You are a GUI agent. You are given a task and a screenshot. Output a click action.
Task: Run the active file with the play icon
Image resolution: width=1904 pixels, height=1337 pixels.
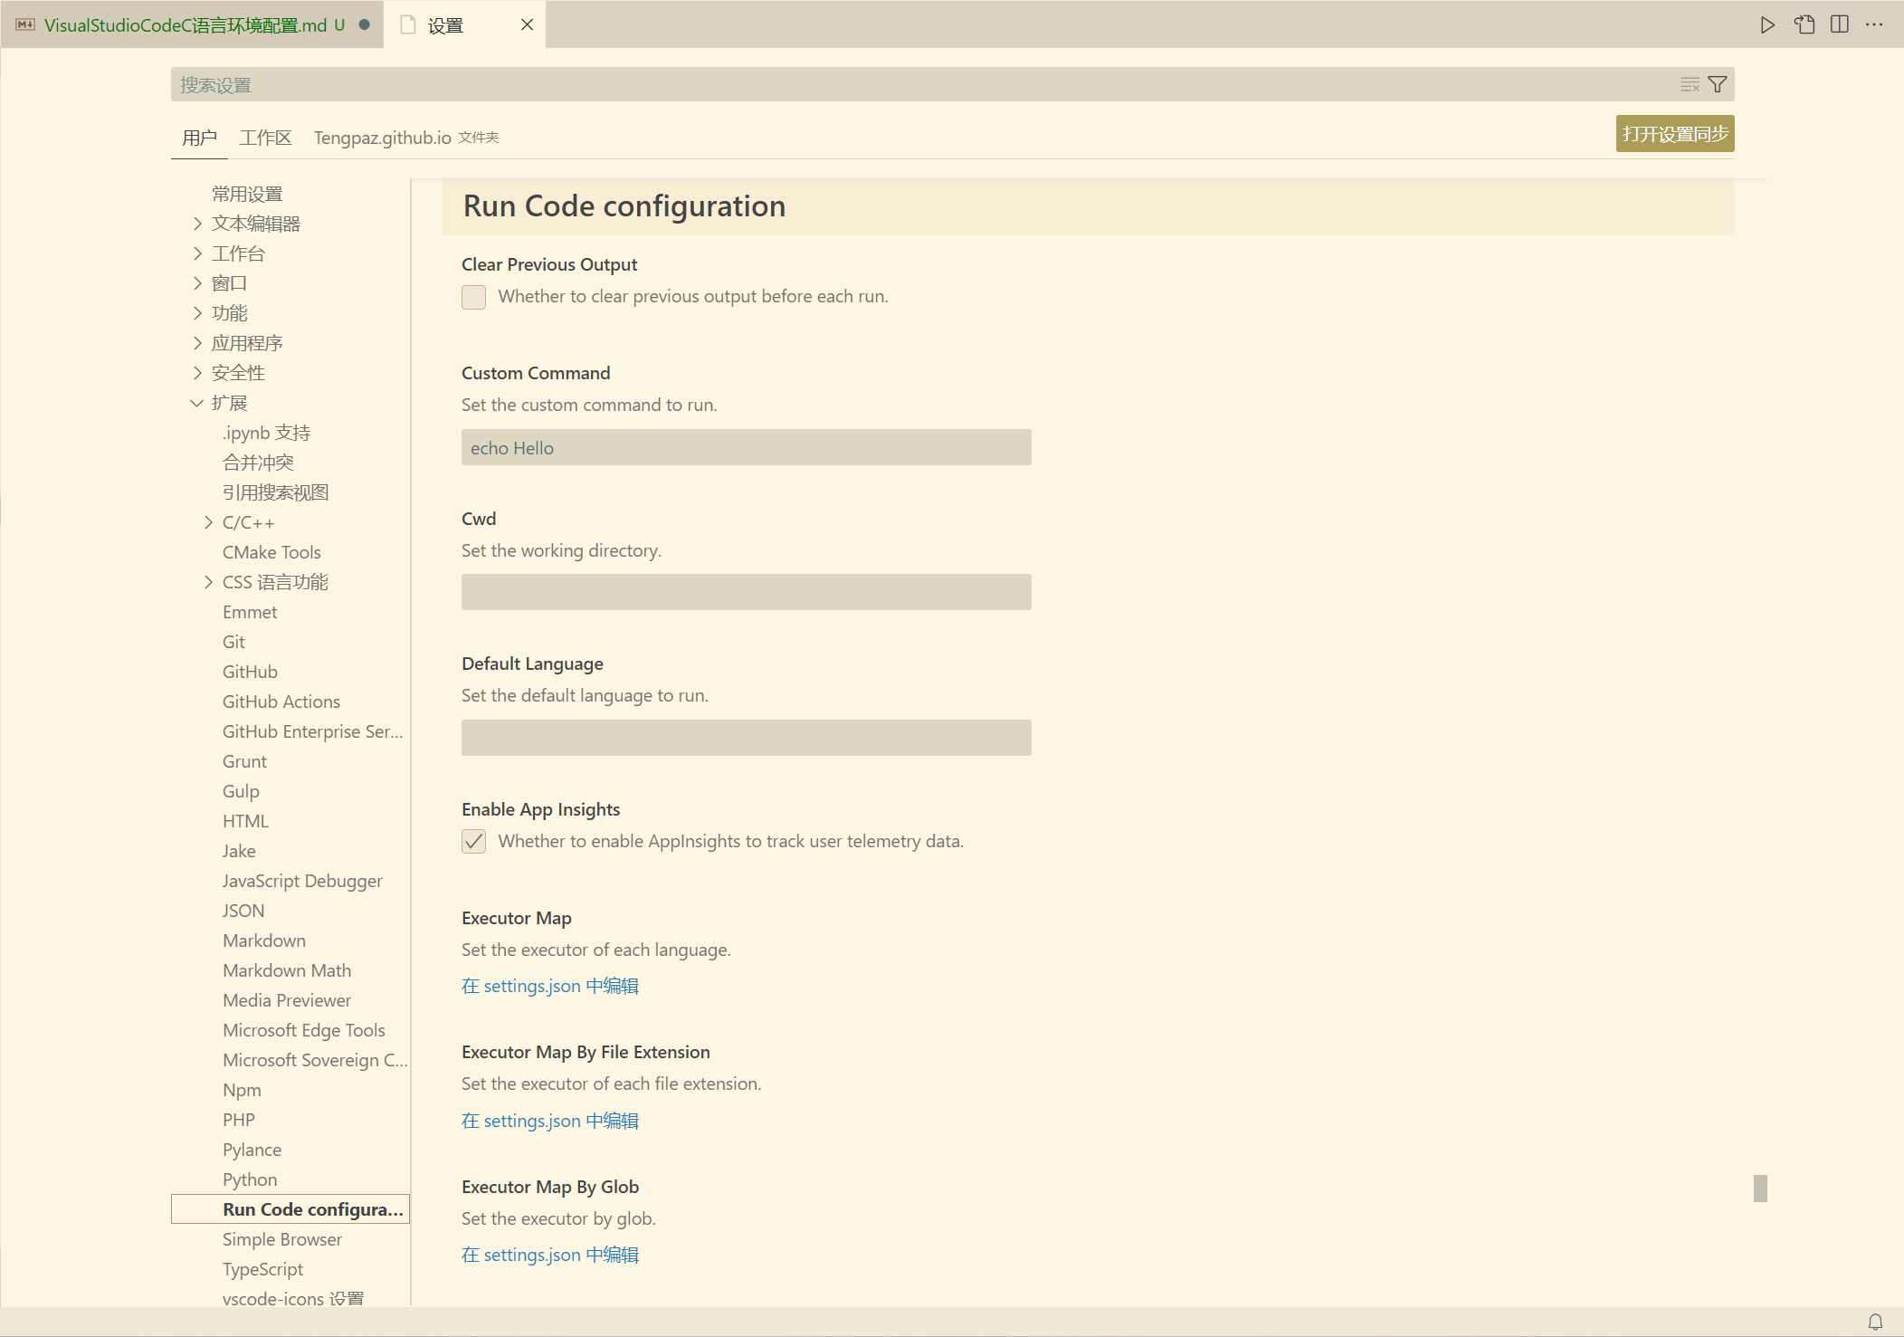tap(1767, 24)
